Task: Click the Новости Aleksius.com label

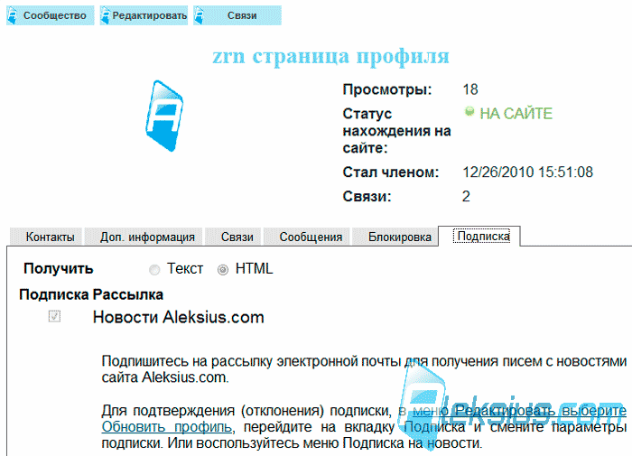Action: pyautogui.click(x=178, y=317)
